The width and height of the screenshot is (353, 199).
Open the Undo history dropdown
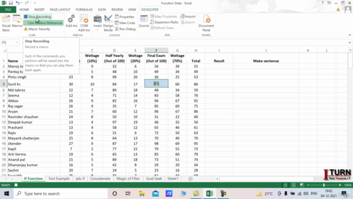[x=22, y=3]
